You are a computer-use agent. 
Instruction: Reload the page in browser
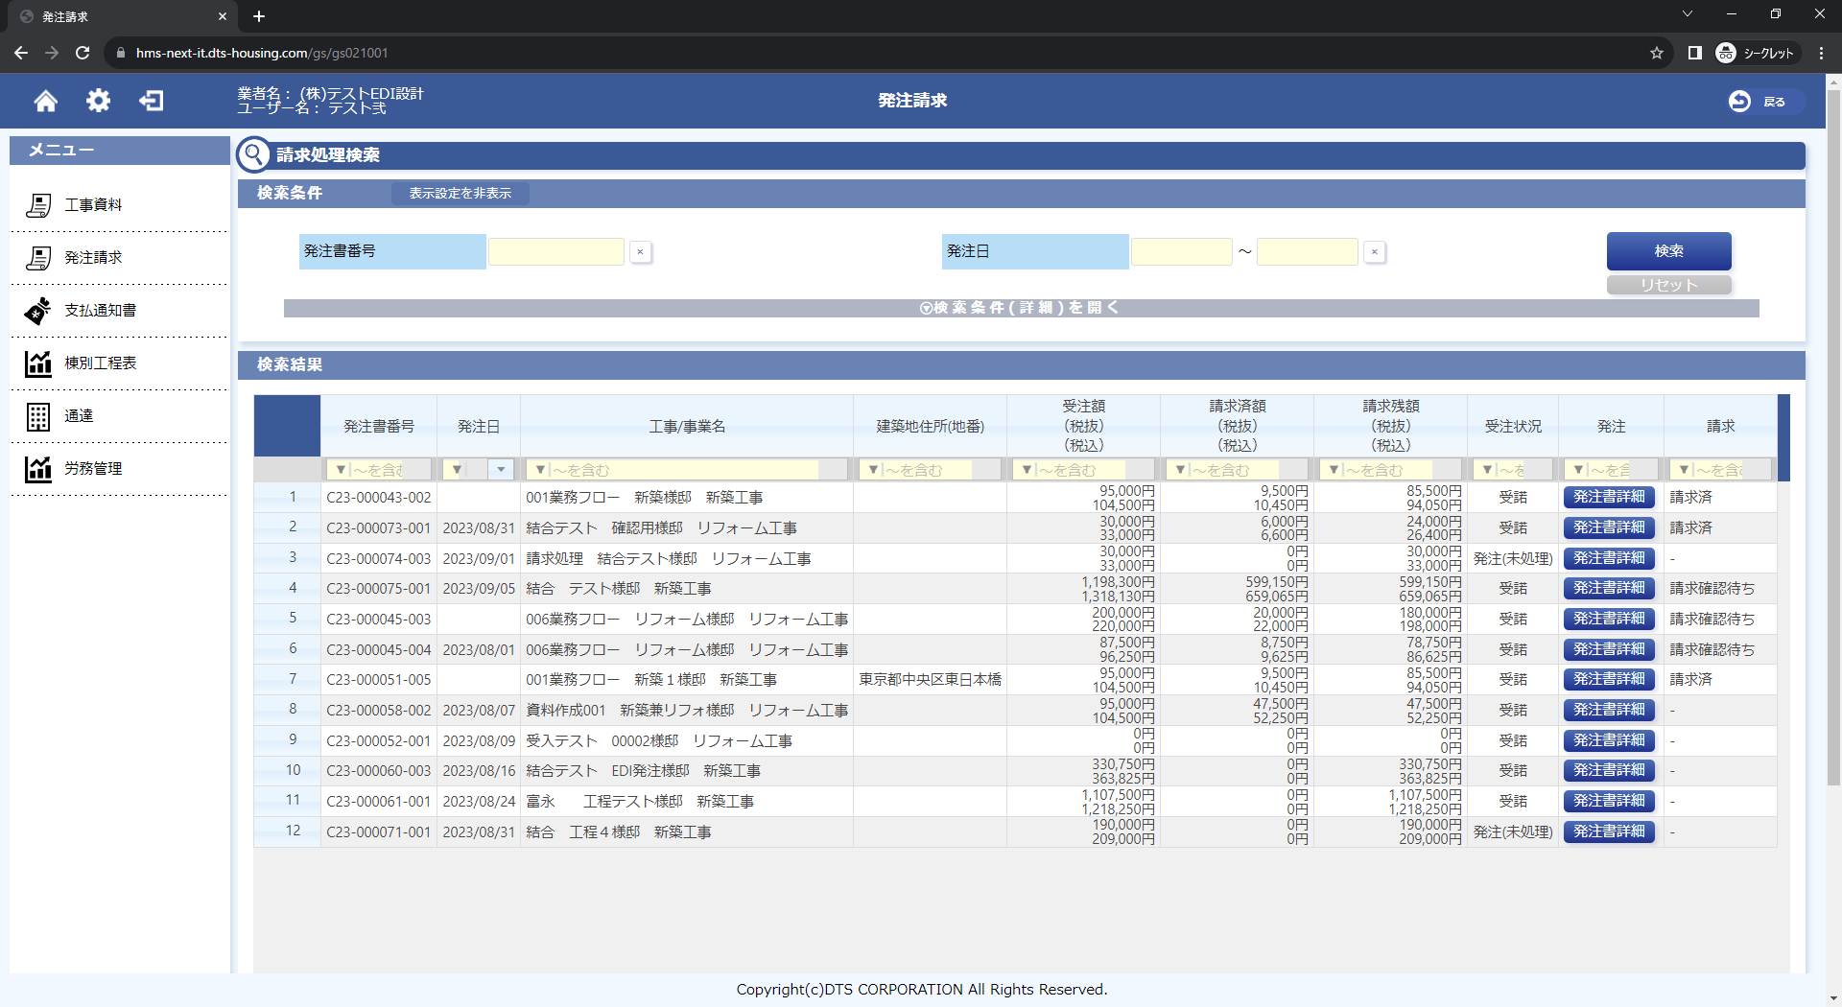[x=83, y=53]
